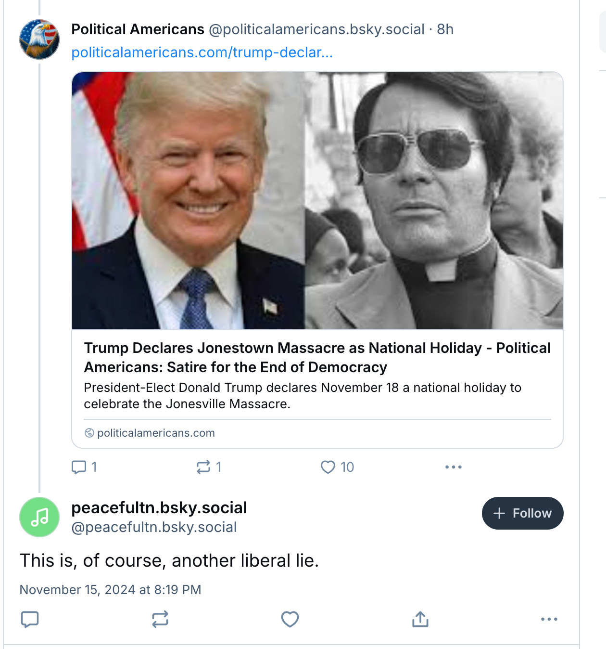The image size is (606, 649).
Task: Click the Political Americans eagle avatar
Action: (39, 39)
